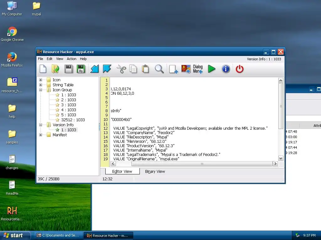Click the ProductVersion "68.12.3" line
The height and width of the screenshot is (240, 321).
click(x=144, y=146)
